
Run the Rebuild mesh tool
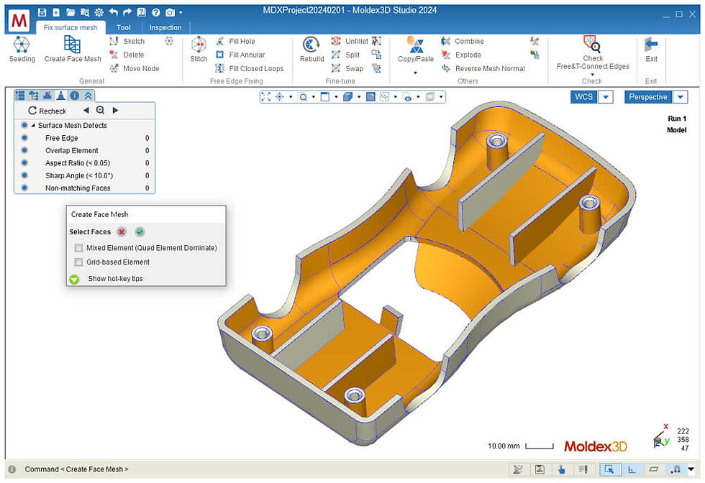[x=311, y=50]
